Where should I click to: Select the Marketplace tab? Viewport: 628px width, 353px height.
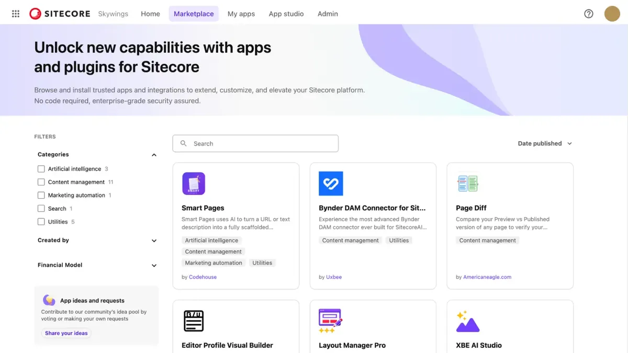pos(194,14)
